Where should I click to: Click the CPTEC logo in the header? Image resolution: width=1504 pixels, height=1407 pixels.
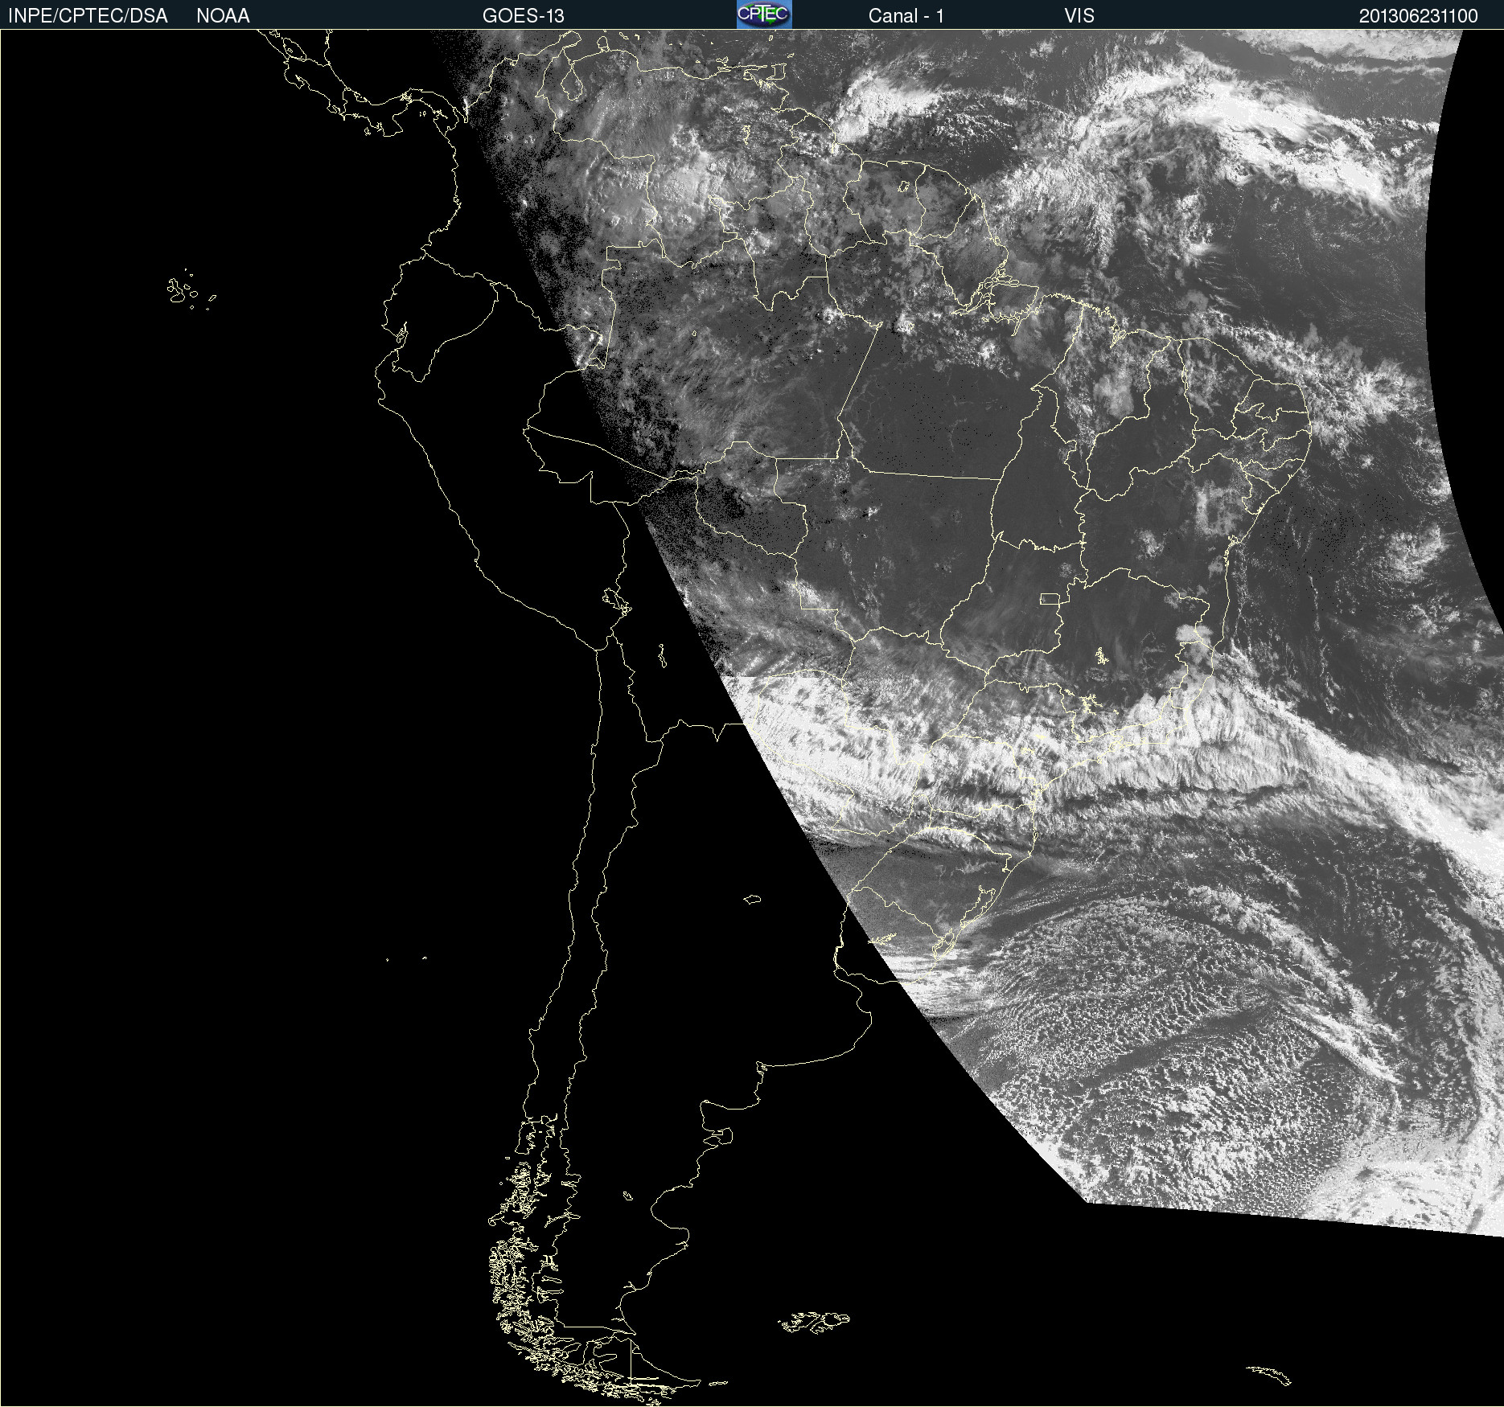click(763, 14)
